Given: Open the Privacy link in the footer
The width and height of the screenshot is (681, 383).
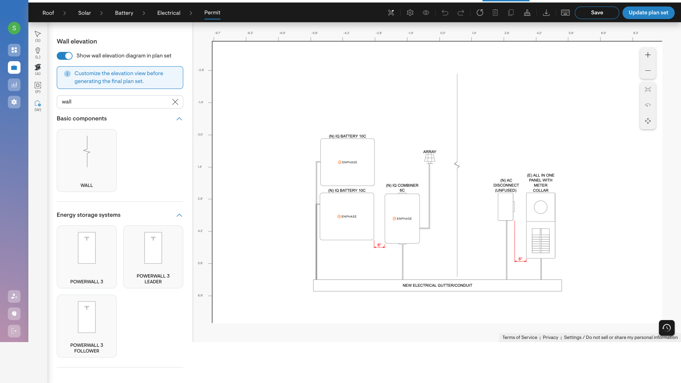Looking at the screenshot, I should click(550, 337).
